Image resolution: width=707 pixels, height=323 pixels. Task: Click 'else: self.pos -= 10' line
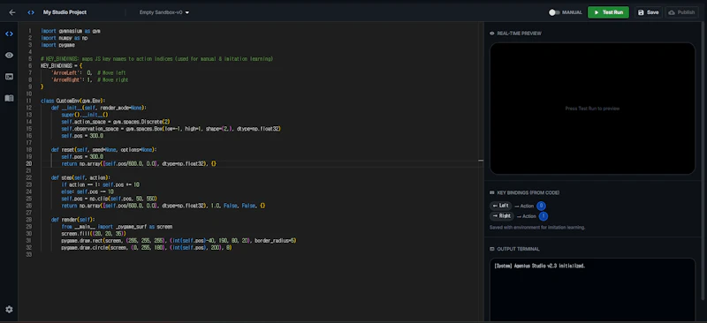(87, 192)
